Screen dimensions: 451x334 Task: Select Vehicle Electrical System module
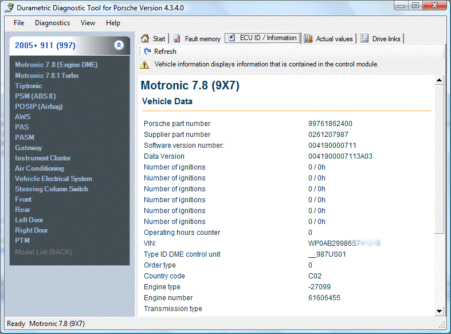53,179
